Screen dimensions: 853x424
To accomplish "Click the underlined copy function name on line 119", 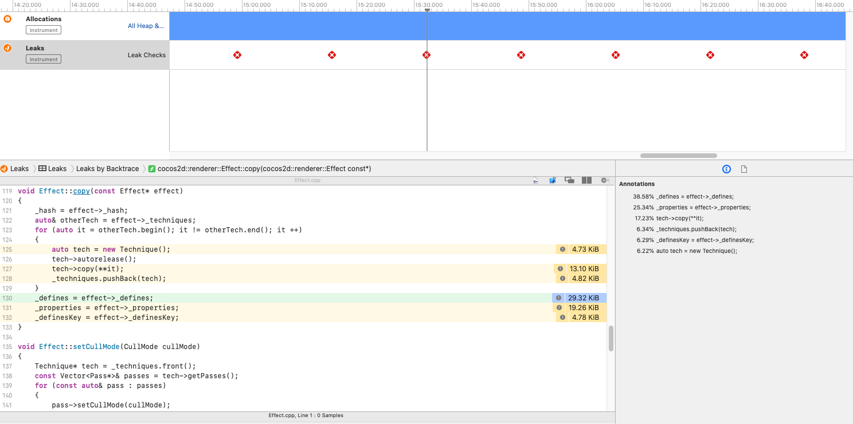I will tap(81, 191).
